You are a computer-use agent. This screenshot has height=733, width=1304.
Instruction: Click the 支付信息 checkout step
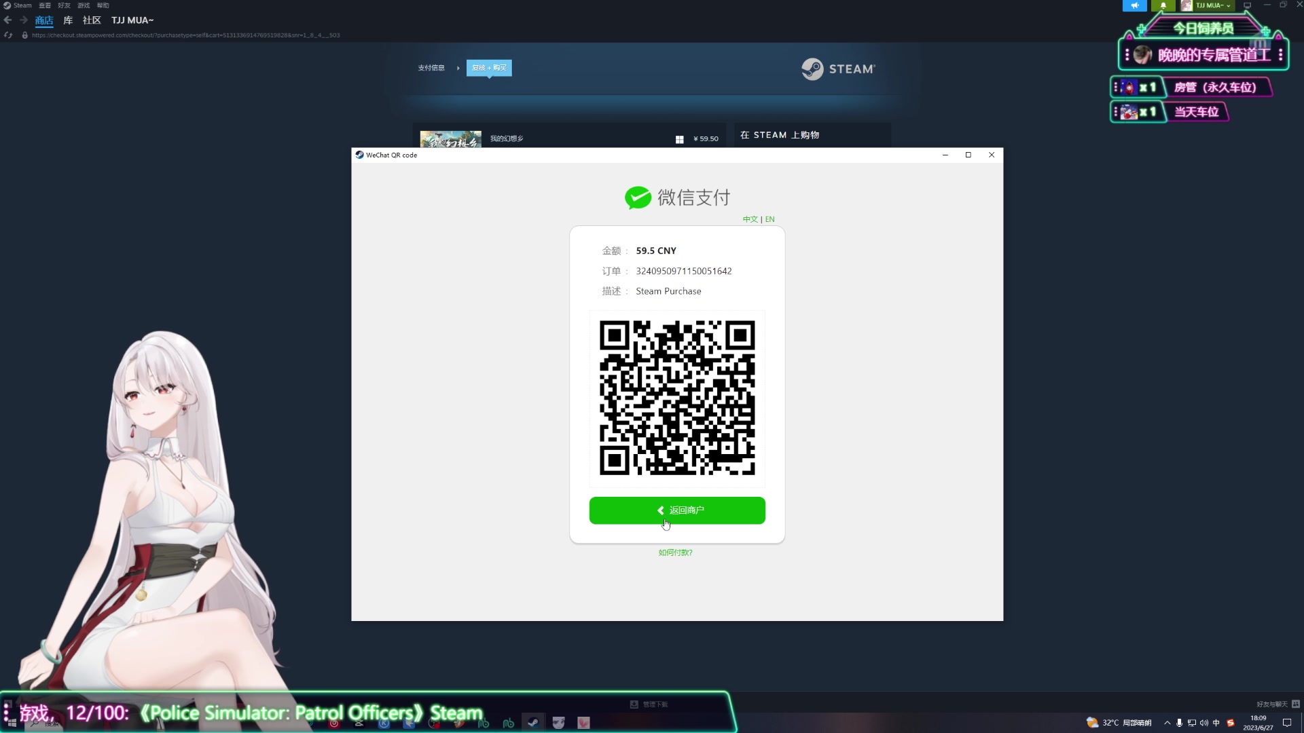click(431, 68)
